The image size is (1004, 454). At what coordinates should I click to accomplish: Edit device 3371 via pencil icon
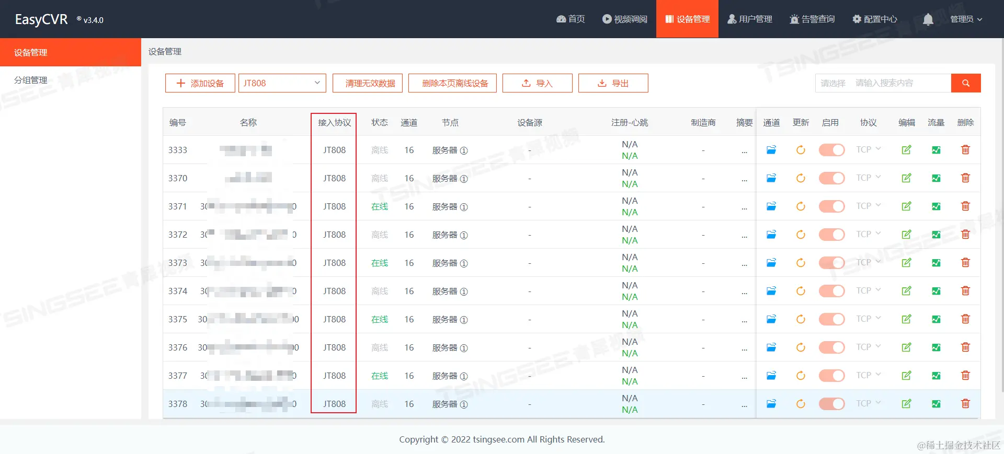(907, 206)
